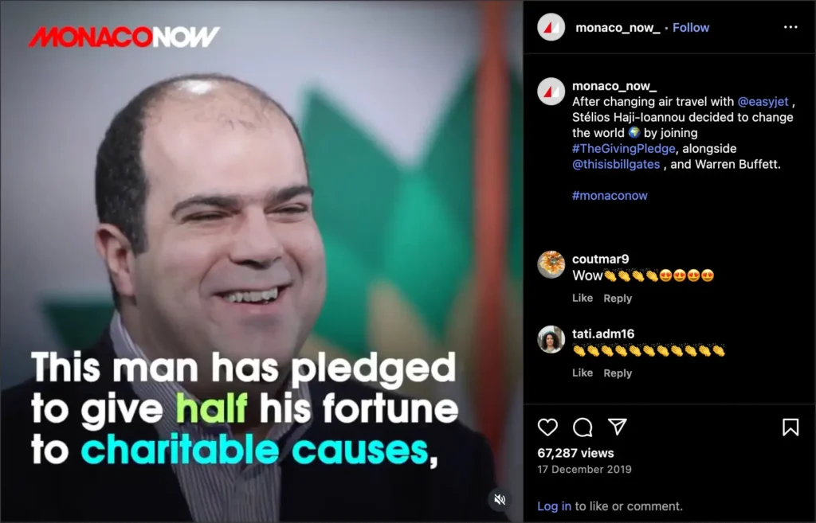The width and height of the screenshot is (816, 523).
Task: Open coutmar9's profile avatar
Action: [x=551, y=264]
